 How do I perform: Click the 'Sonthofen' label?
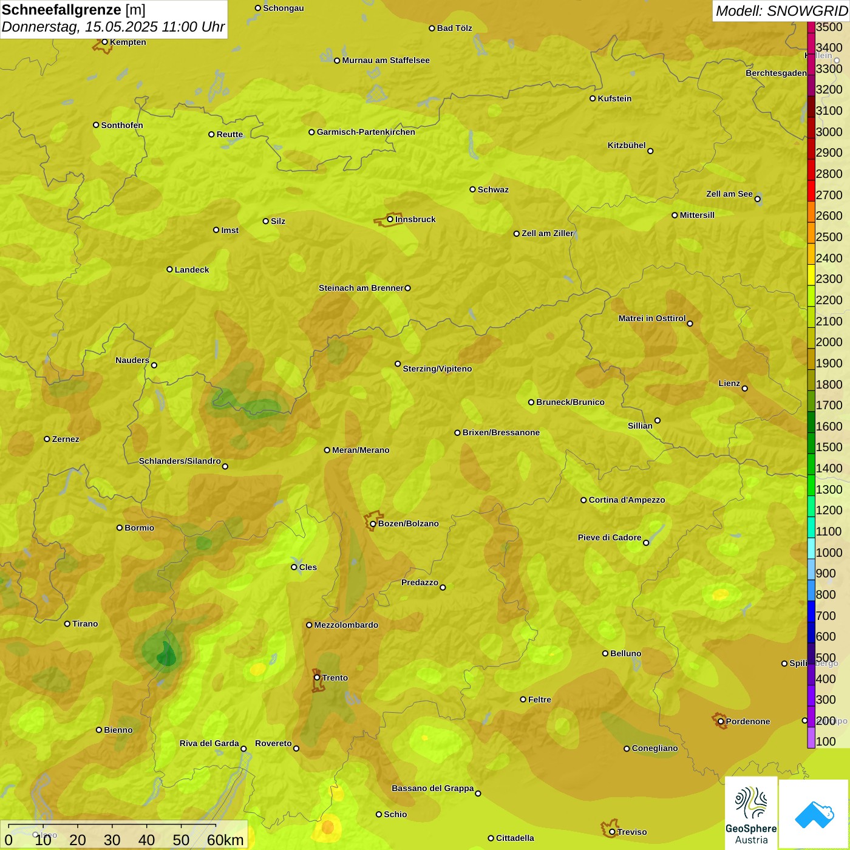pos(122,125)
